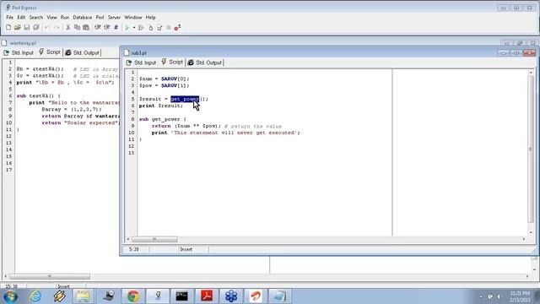
Task: Open Std. Output tab in wantarray.pl
Action: click(83, 52)
